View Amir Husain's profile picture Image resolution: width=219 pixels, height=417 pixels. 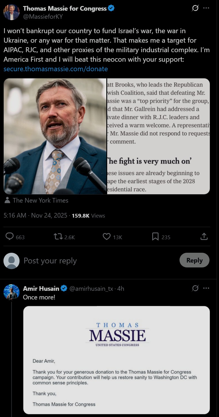pos(12,292)
